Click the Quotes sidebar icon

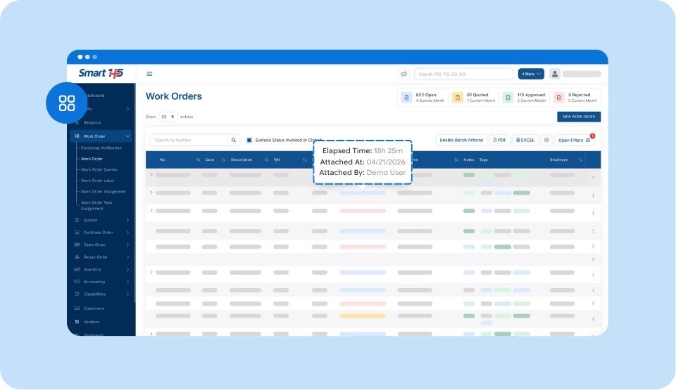(77, 220)
